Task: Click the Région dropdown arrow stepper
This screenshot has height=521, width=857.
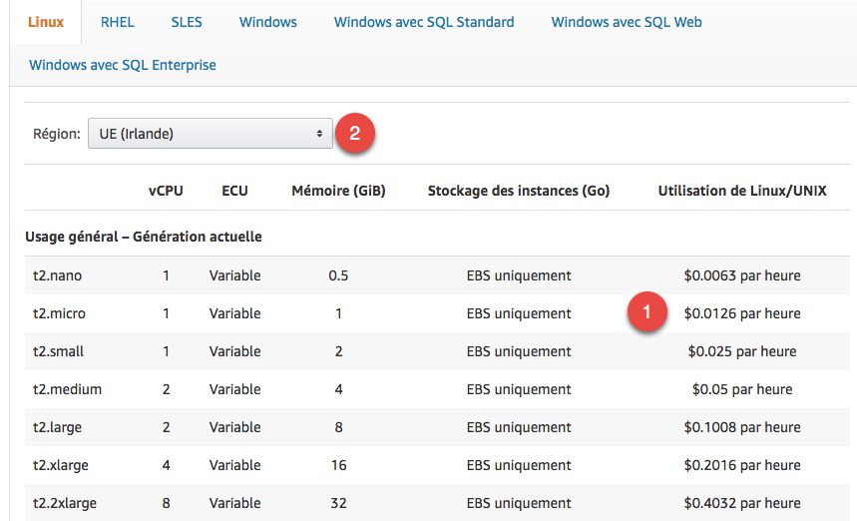Action: coord(319,134)
